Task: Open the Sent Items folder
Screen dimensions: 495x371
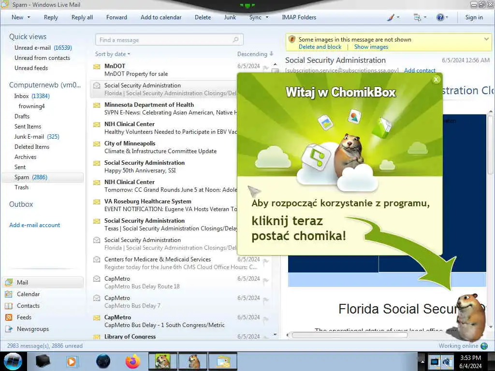Action: tap(28, 126)
